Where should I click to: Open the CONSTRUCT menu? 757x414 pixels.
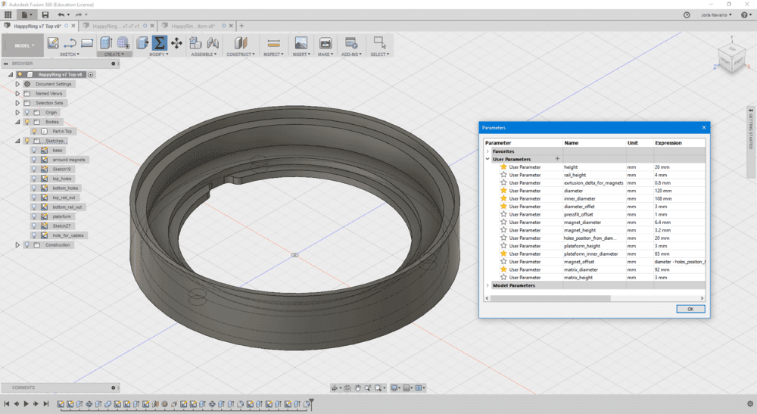coord(241,54)
